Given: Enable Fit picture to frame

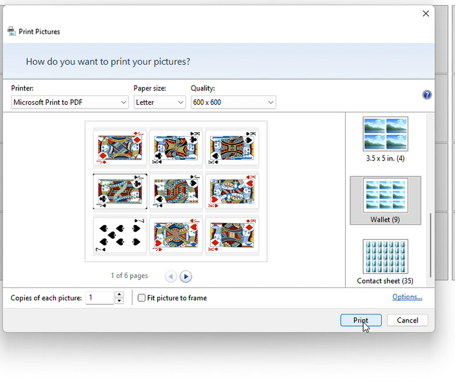Looking at the screenshot, I should [141, 298].
